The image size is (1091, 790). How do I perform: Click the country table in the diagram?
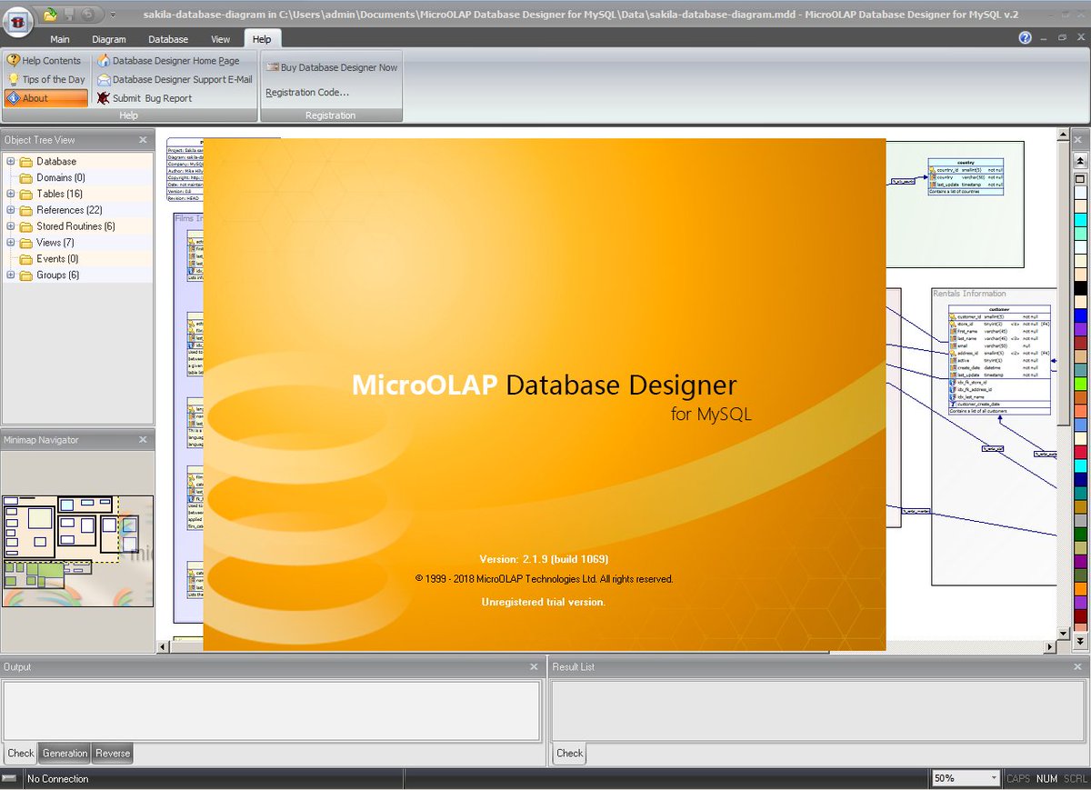[x=966, y=177]
